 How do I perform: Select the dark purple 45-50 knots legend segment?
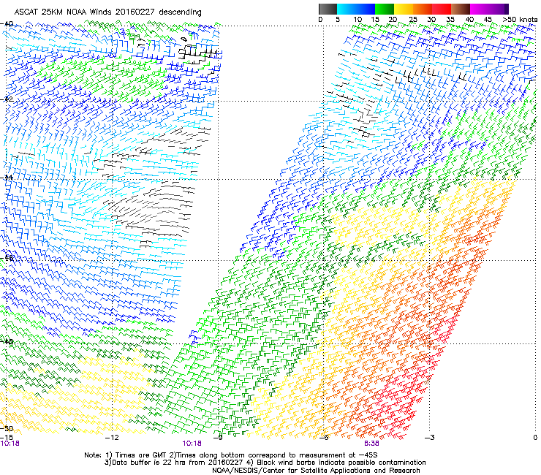[x=499, y=9]
